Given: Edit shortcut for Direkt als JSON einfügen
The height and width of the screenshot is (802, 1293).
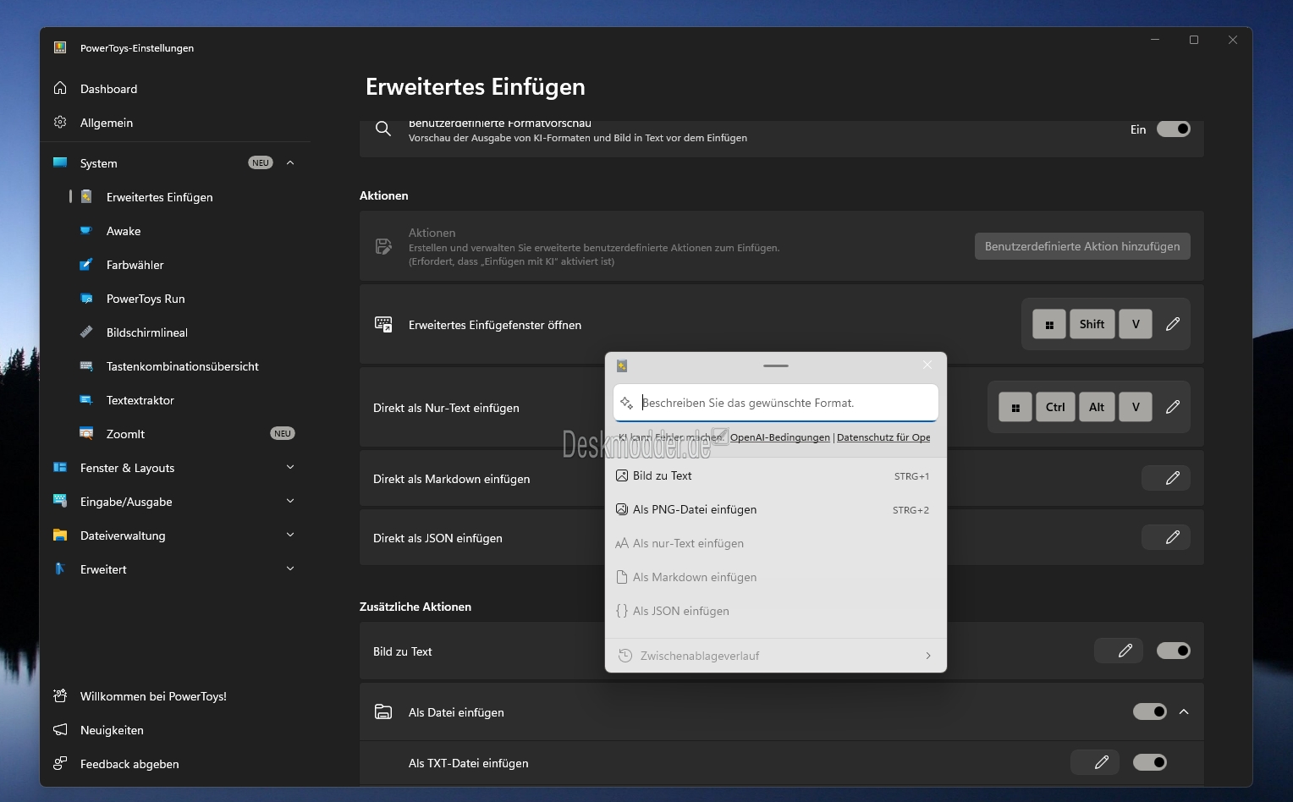Looking at the screenshot, I should point(1166,537).
